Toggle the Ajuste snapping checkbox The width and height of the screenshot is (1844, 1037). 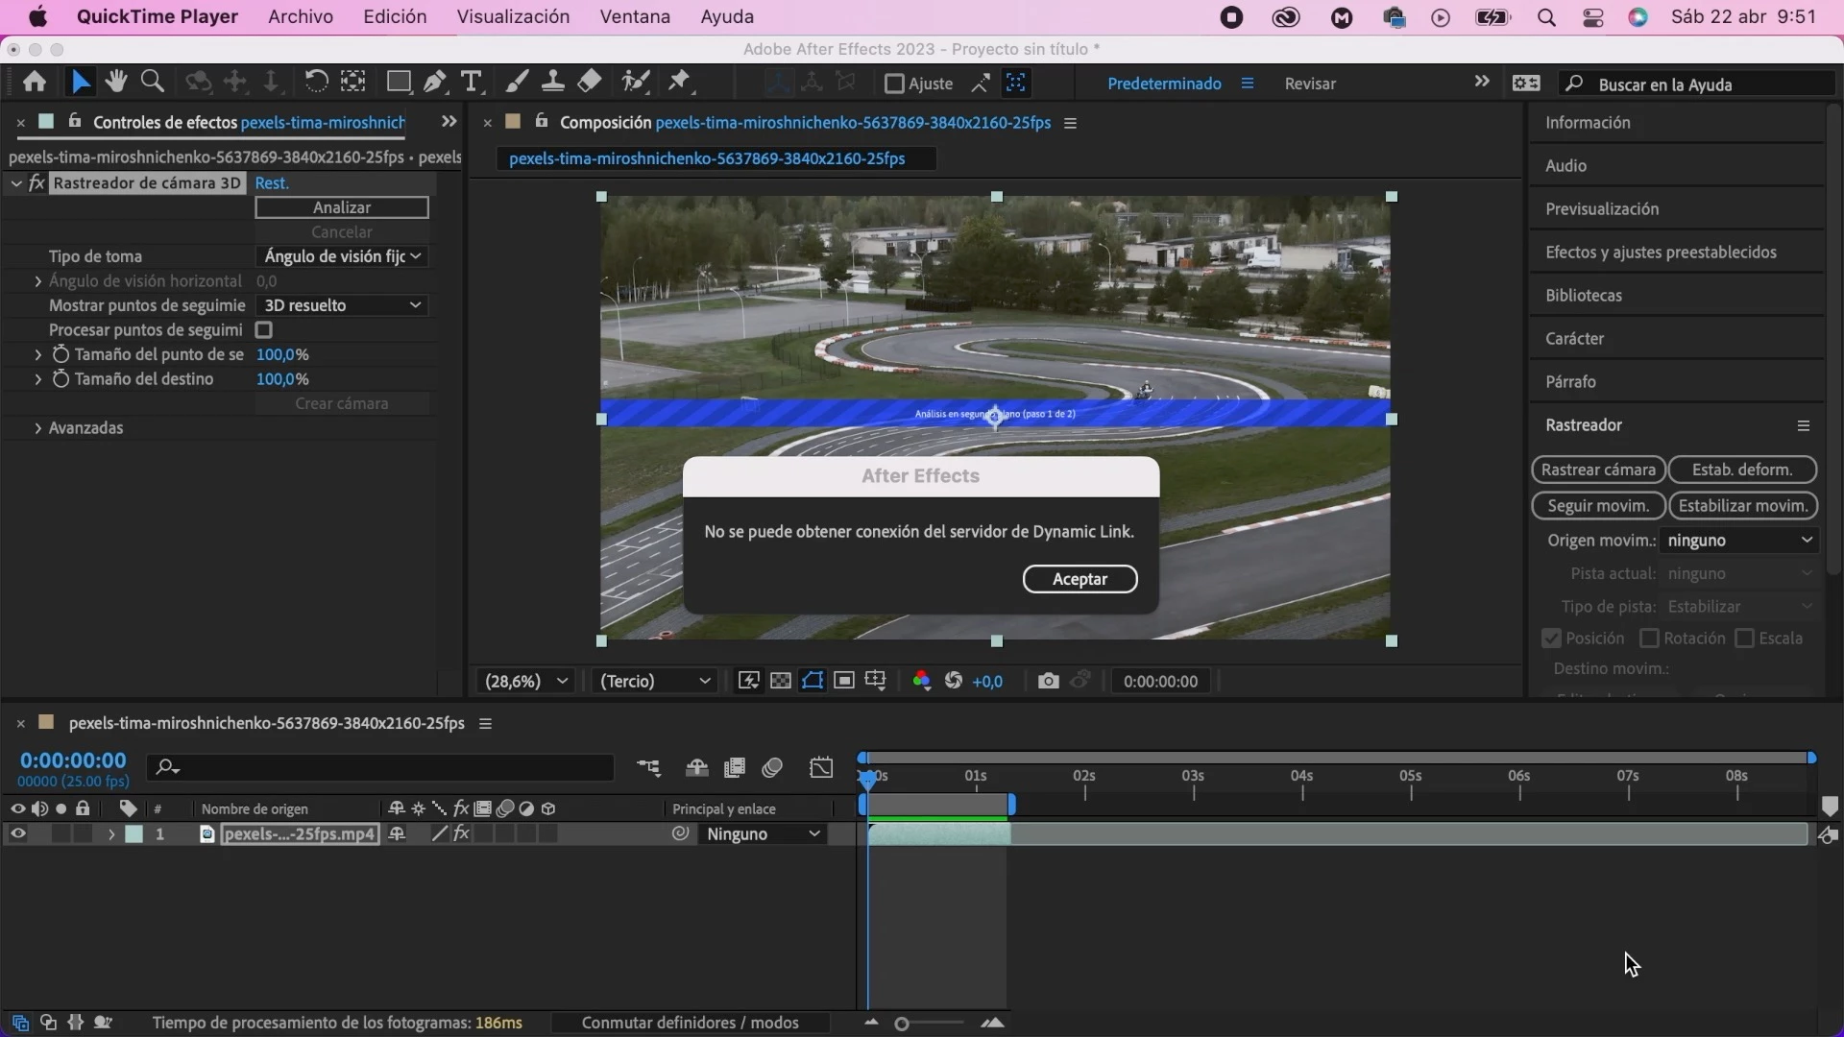click(894, 84)
